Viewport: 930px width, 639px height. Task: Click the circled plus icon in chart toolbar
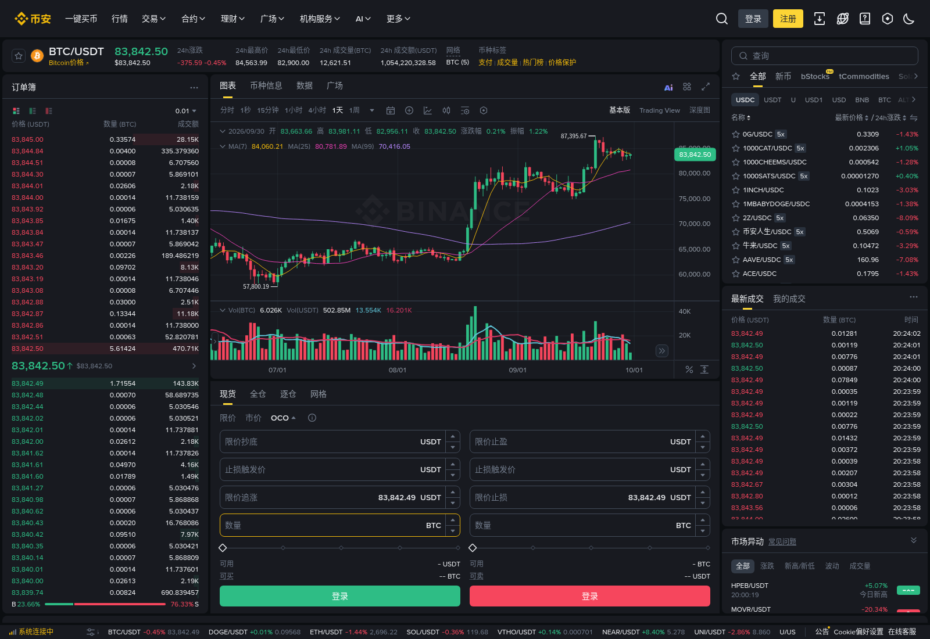coord(409,110)
